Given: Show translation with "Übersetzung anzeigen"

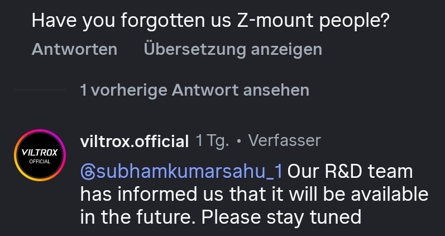Looking at the screenshot, I should [232, 49].
